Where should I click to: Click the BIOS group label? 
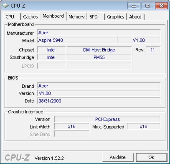pyautogui.click(x=13, y=78)
